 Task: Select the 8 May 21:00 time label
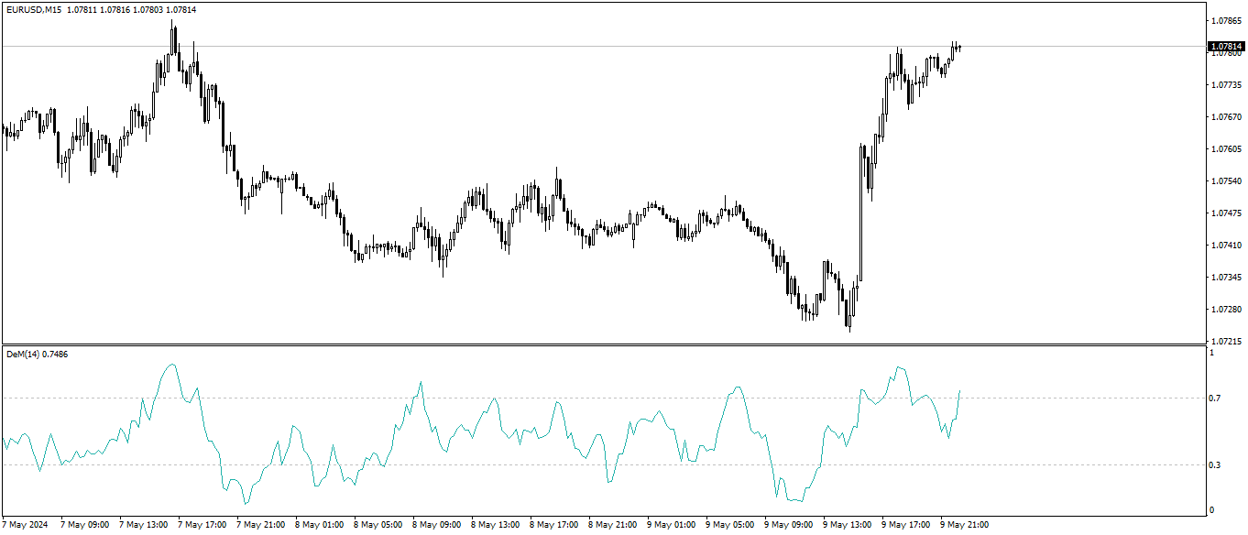point(612,525)
